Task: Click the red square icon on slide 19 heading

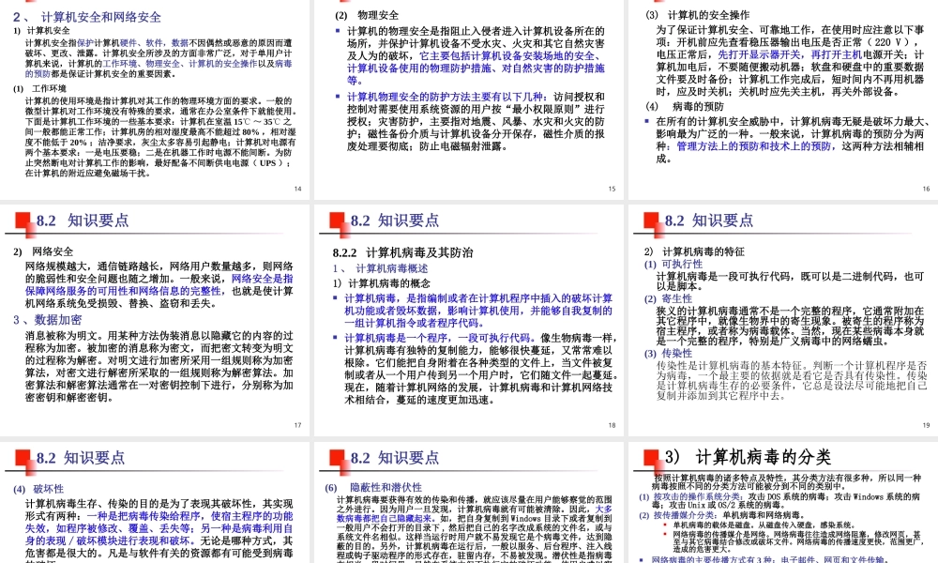Action: [x=651, y=221]
